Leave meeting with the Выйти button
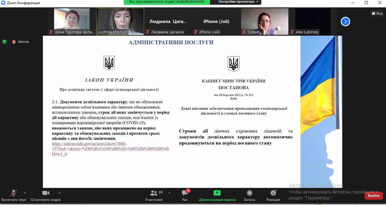Viewport: 386px width, 205px height. click(x=374, y=196)
